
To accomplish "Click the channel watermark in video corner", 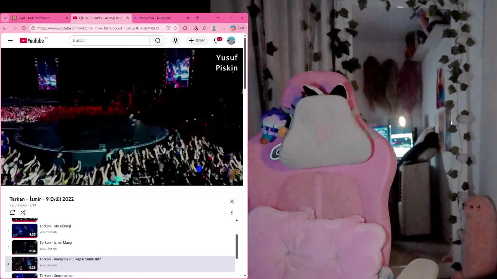I will coord(235,174).
